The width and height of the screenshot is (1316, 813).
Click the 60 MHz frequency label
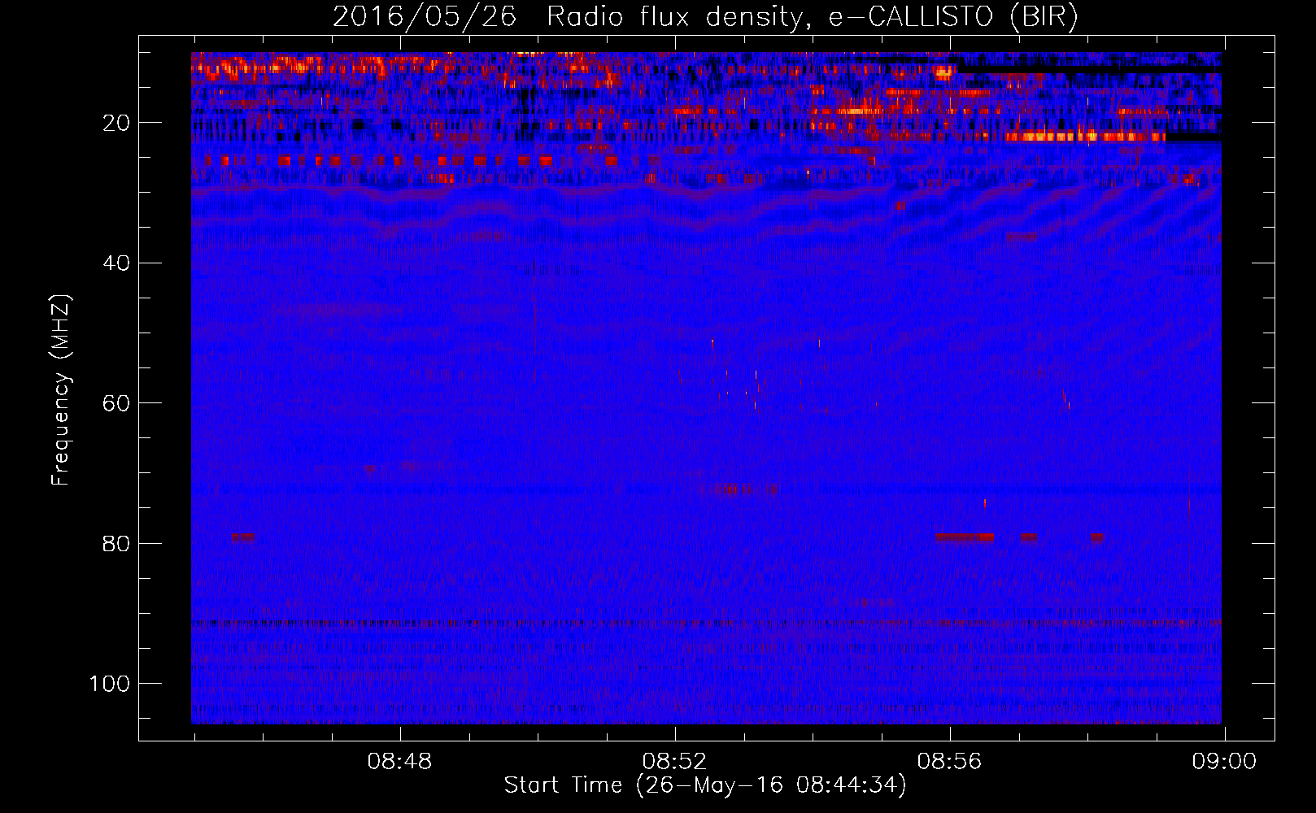coord(116,404)
